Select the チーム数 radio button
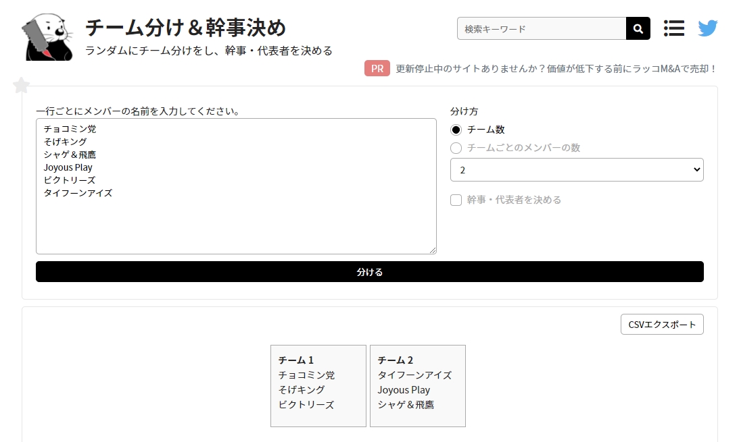The width and height of the screenshot is (739, 442). click(x=456, y=130)
